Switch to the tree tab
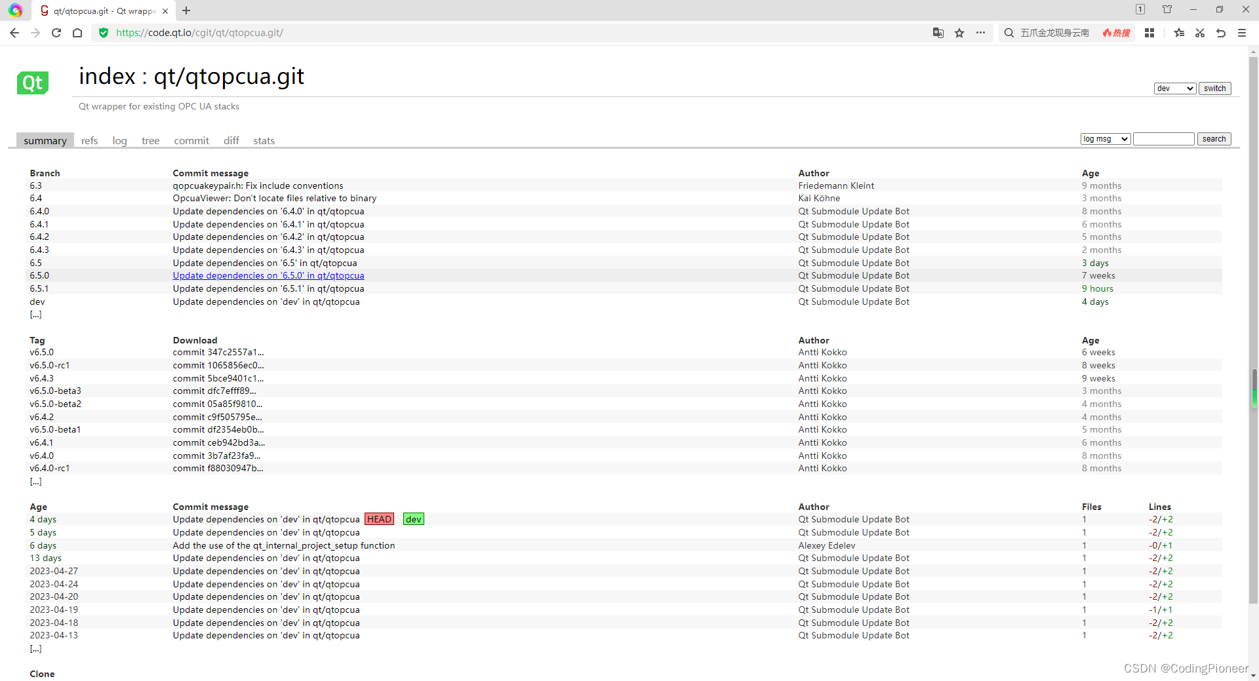Viewport: 1259px width, 681px height. 150,140
